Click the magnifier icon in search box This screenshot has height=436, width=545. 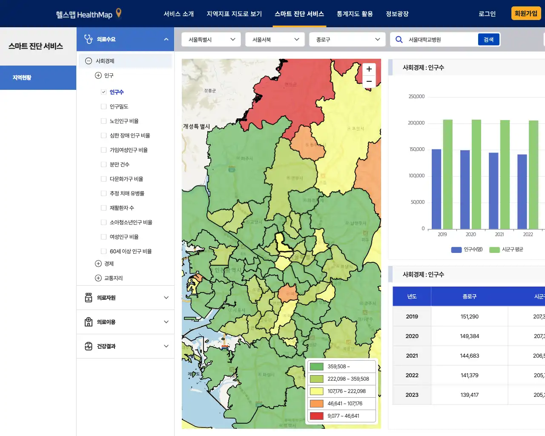[399, 40]
